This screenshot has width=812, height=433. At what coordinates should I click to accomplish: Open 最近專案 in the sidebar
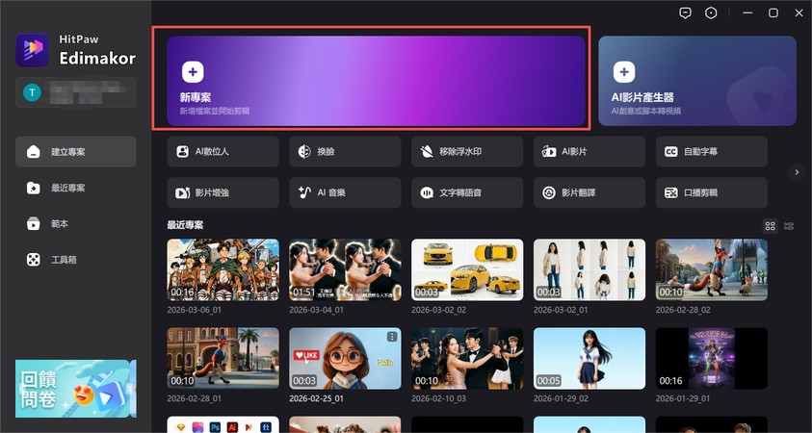(x=75, y=188)
